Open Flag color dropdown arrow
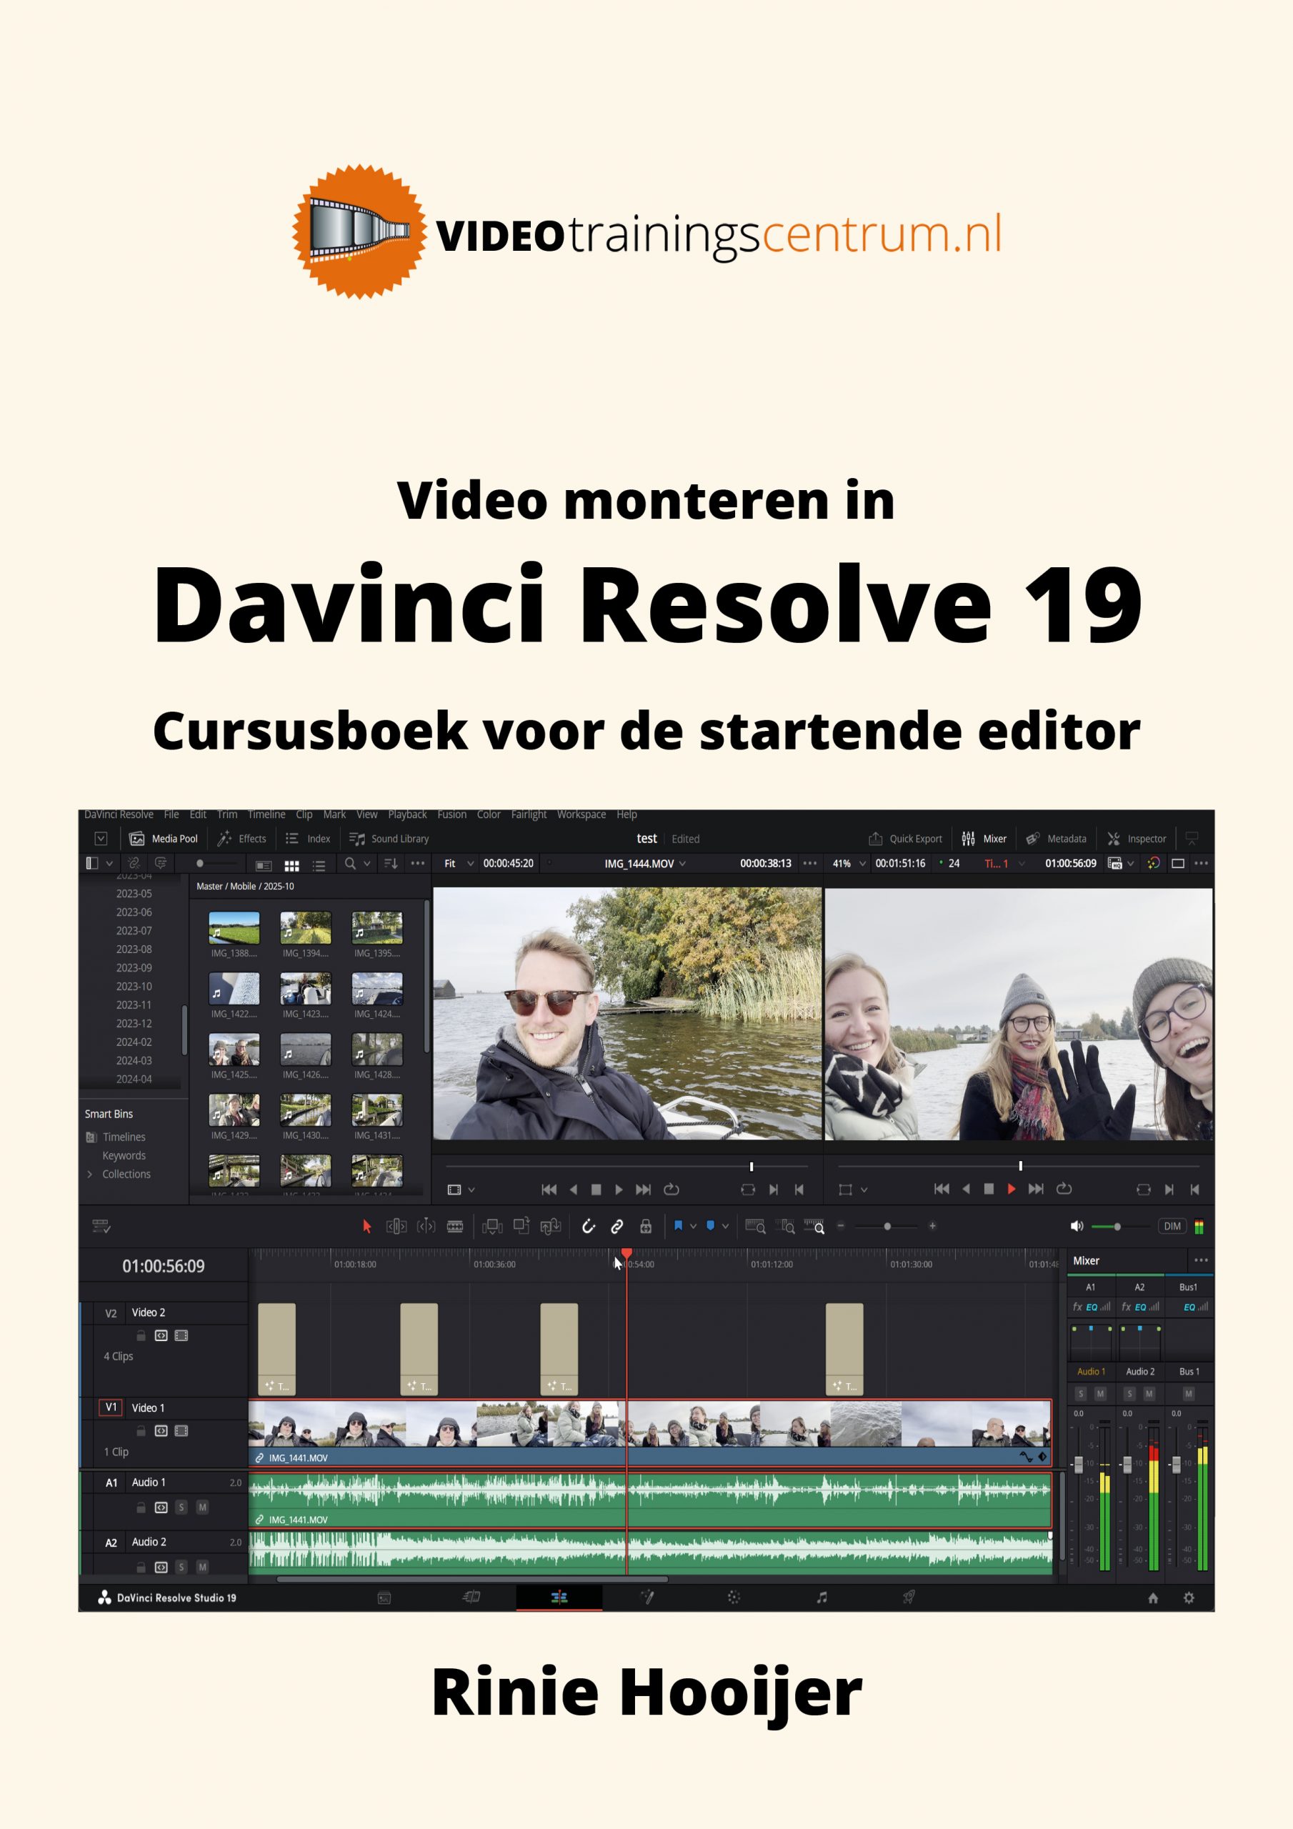1293x1829 pixels. 693,1227
